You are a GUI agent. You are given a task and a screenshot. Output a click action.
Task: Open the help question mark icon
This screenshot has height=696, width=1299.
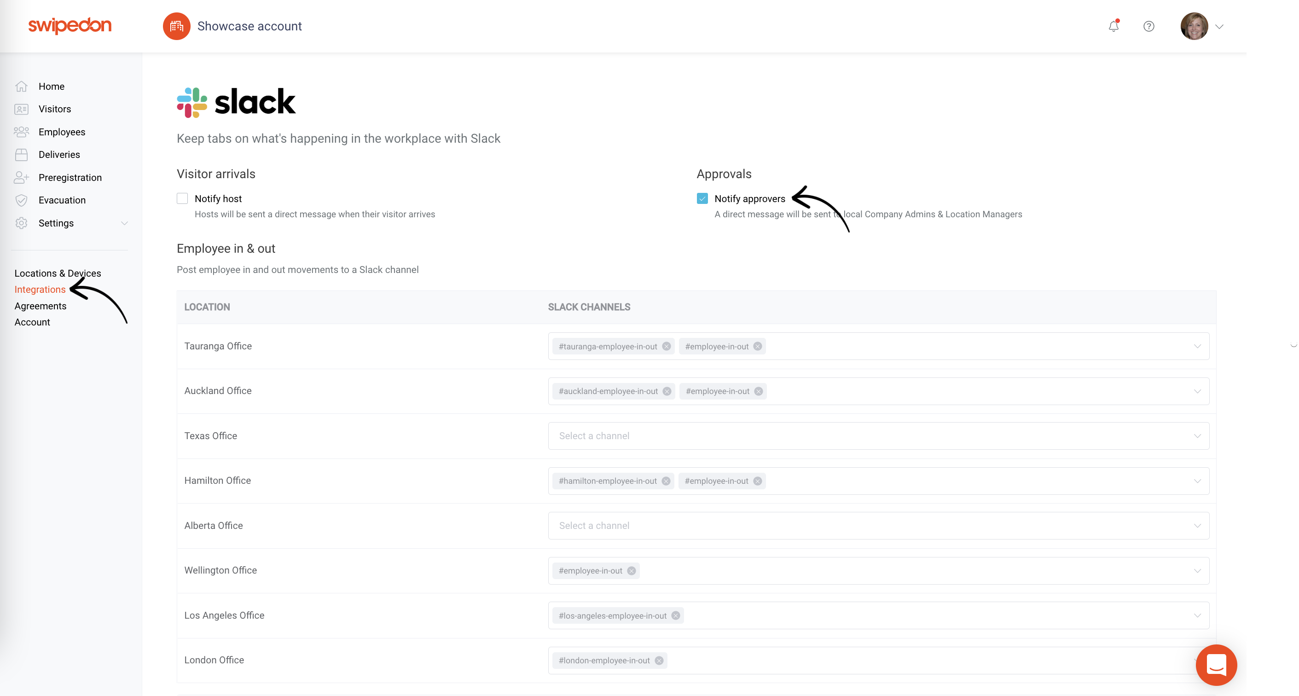(x=1149, y=26)
